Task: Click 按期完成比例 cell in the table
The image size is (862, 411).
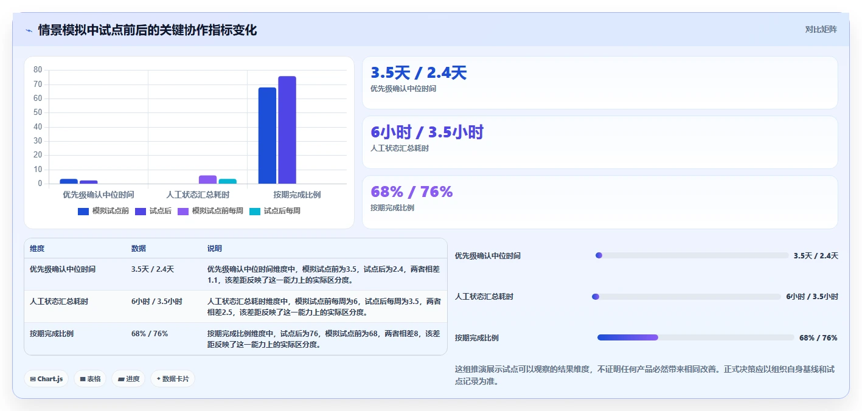Action: 52,334
